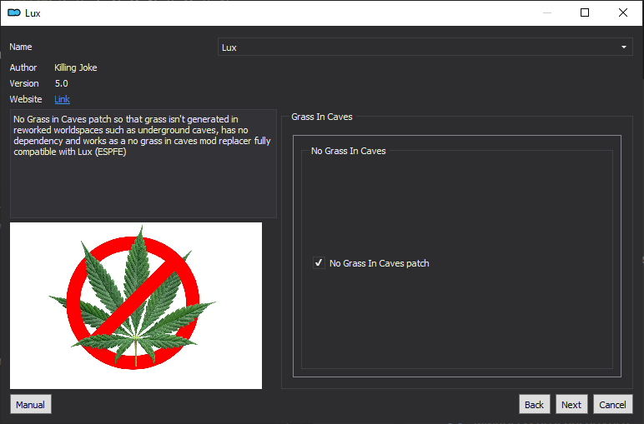Click the Version label
Viewport: 644px width, 424px height.
[24, 83]
